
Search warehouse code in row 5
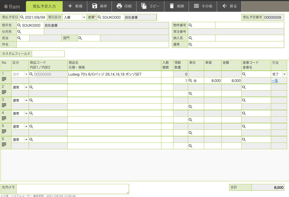[x=244, y=126]
